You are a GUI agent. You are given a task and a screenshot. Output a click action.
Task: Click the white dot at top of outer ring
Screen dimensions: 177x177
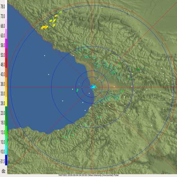click(x=102, y=7)
